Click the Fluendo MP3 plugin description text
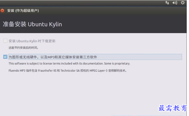The height and width of the screenshot is (116, 189). tap(68, 71)
